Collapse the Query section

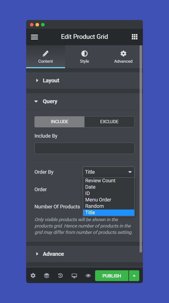coord(50,101)
